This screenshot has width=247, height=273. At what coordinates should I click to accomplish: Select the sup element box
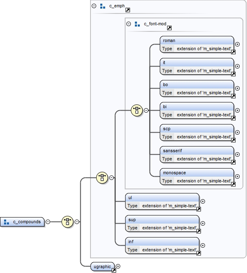(162, 220)
